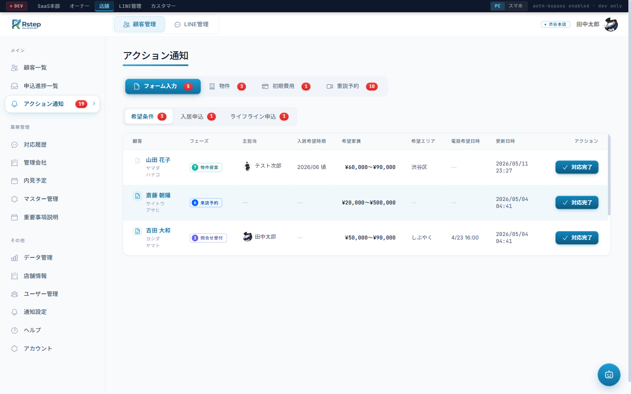Click the 問合せ受付 phase badge
The image size is (631, 394).
pos(208,238)
